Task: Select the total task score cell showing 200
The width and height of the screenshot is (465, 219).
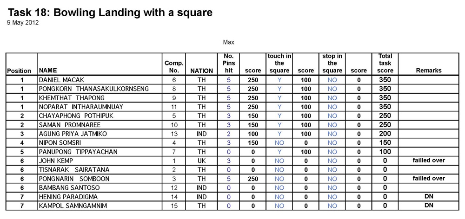Action: click(385, 134)
